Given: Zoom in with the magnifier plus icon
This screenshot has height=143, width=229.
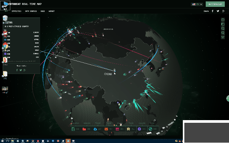Looking at the screenshot, I should 223,29.
